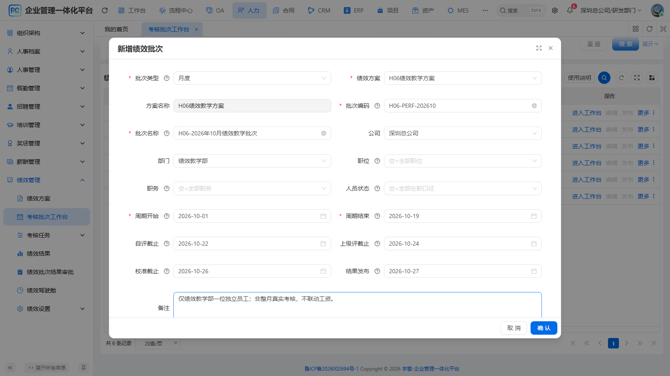670x376 pixels.
Task: Click the 周期结束 date field
Action: (463, 216)
